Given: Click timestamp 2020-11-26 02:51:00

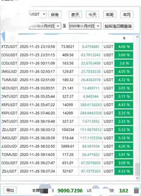Looking at the screenshot, I should point(37,80).
